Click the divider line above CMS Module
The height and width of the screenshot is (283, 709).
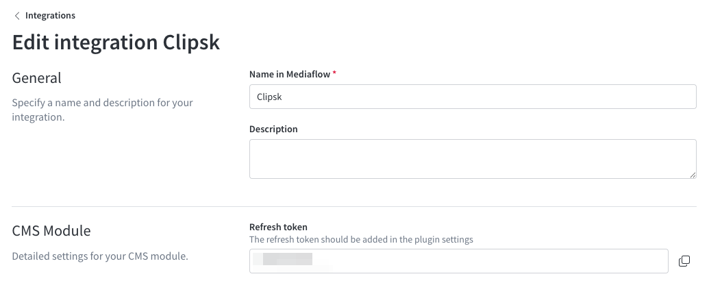(354, 207)
